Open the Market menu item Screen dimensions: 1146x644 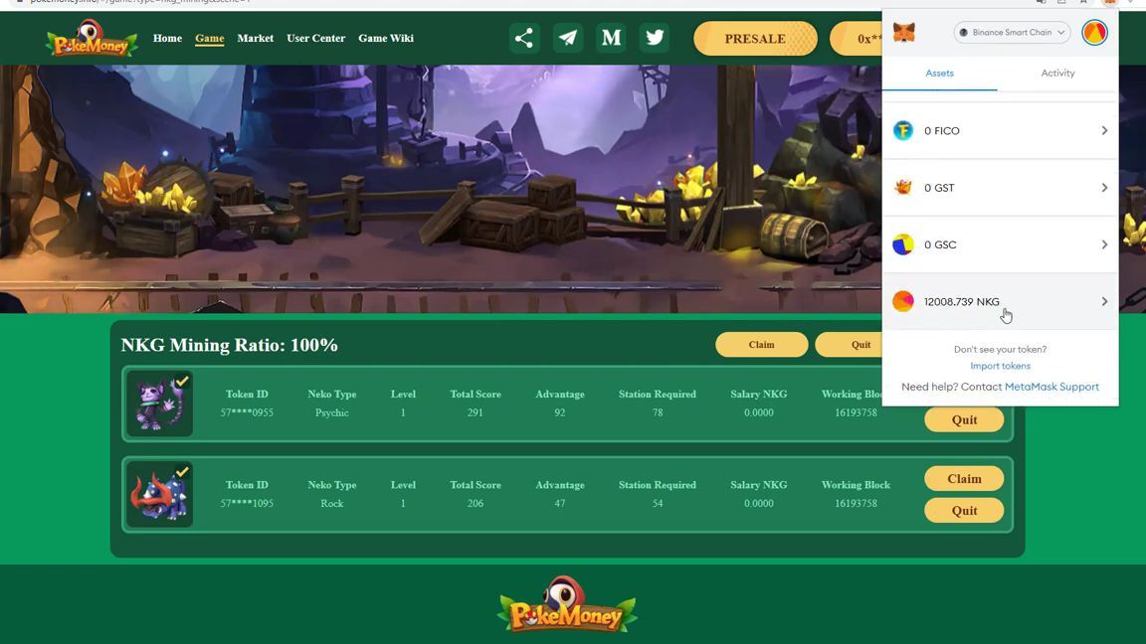coord(255,38)
